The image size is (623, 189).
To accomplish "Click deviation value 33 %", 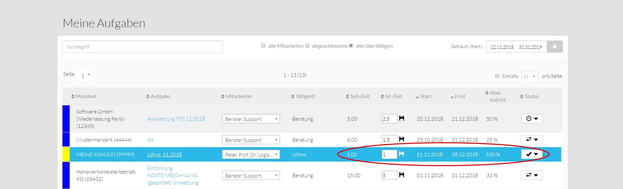I will click(492, 175).
